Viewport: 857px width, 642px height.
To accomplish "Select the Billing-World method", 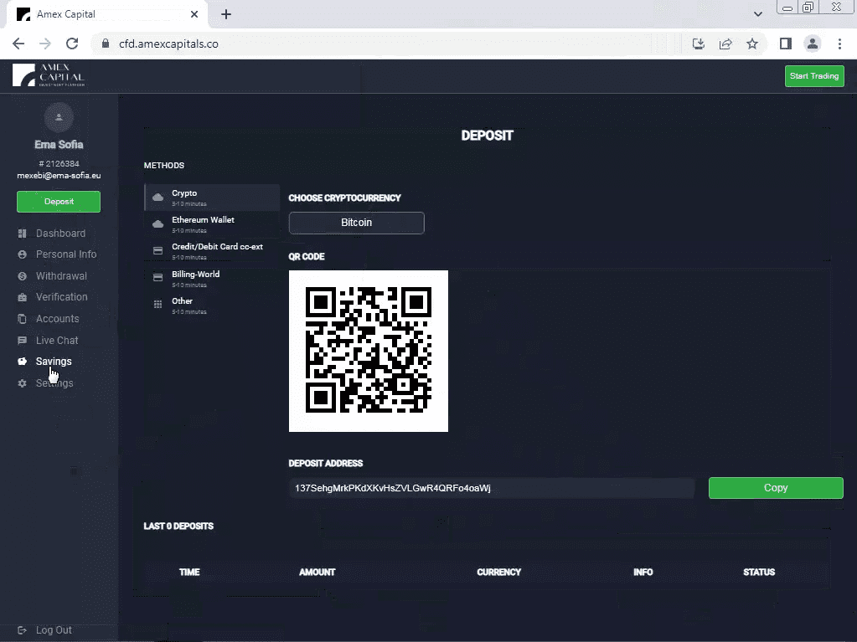I will click(212, 277).
